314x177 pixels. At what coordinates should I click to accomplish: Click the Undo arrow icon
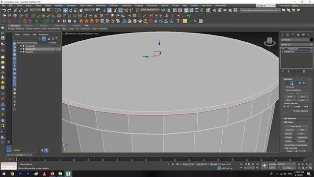point(4,10)
